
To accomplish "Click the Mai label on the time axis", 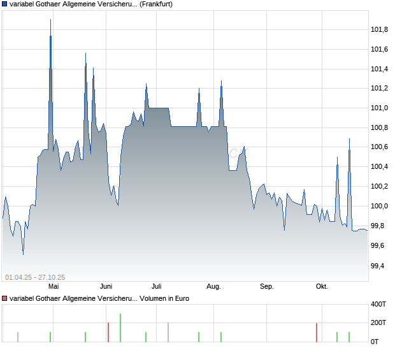I will [x=54, y=287].
